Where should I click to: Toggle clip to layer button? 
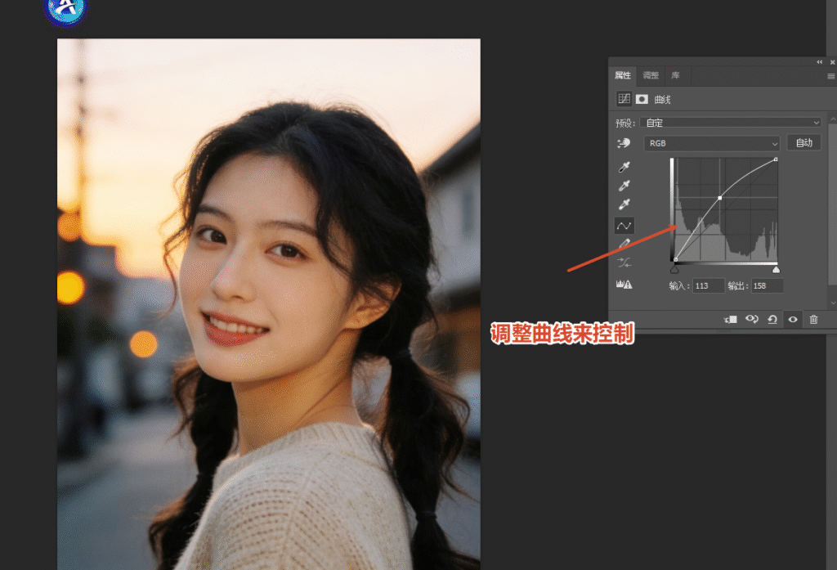730,320
